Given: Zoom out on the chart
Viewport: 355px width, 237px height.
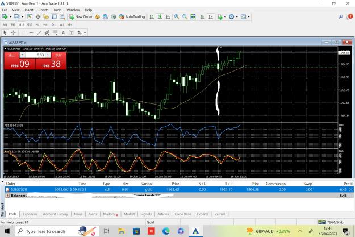Looking at the screenshot, I should coord(185,17).
